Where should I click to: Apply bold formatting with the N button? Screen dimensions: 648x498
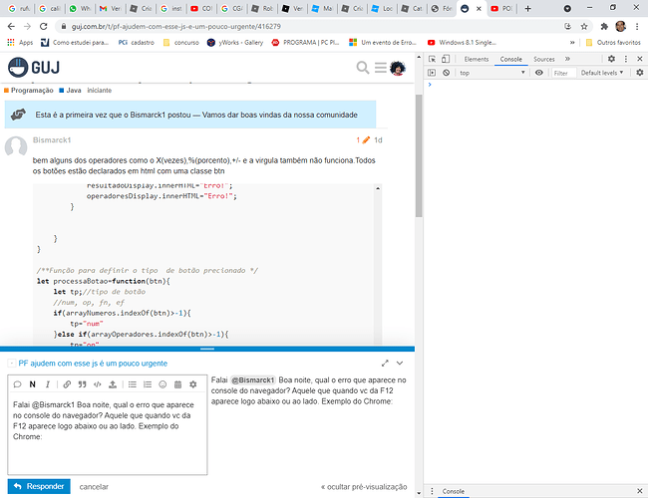pyautogui.click(x=32, y=384)
